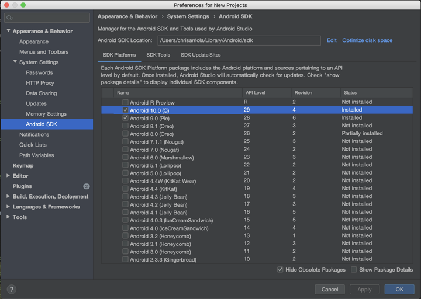Image resolution: width=421 pixels, height=299 pixels.
Task: Click the Plugins update count badge
Action: coord(87,186)
